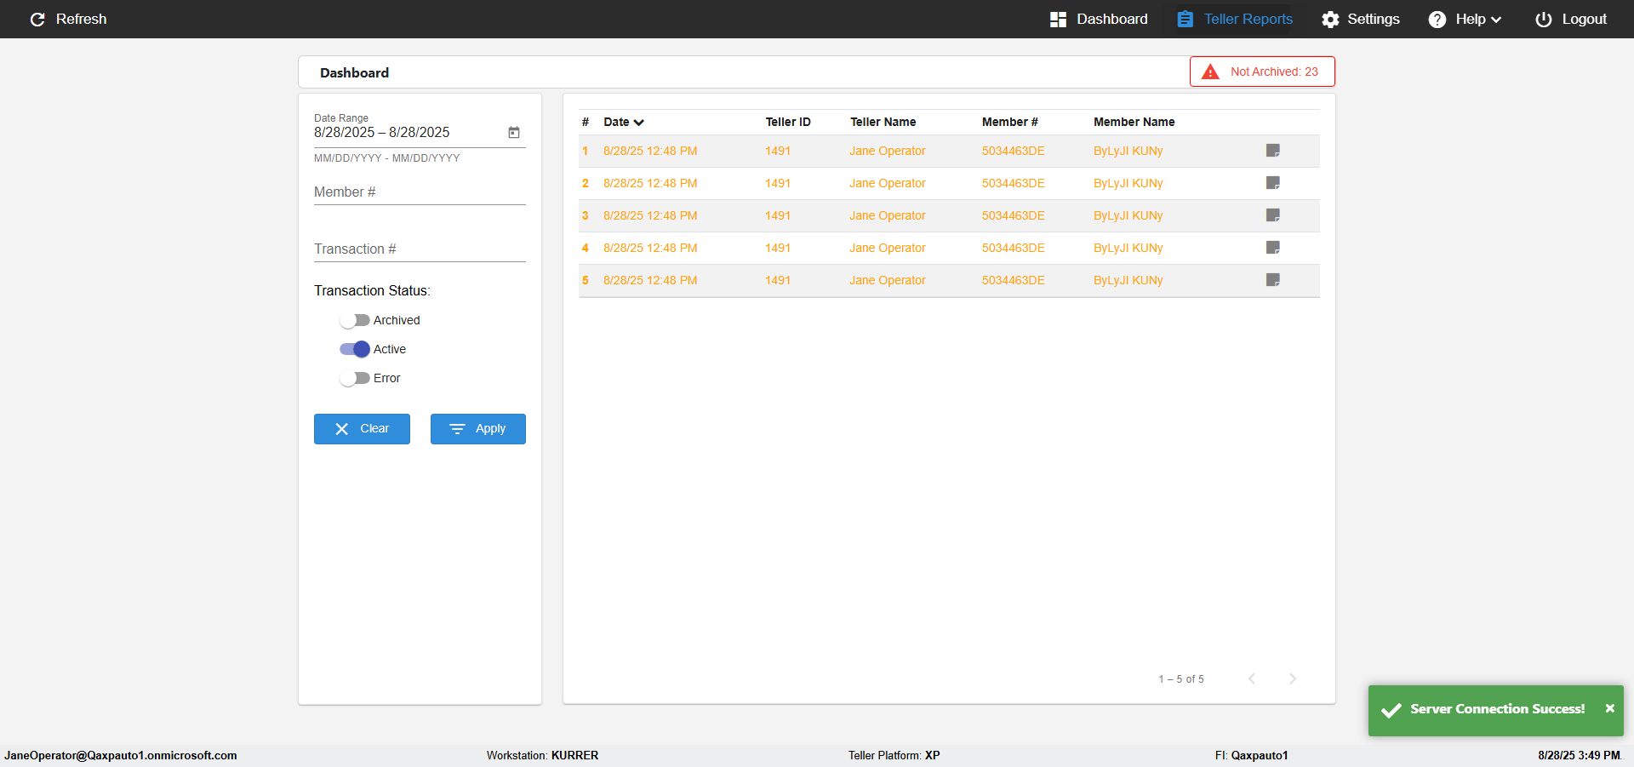Click the Settings gear icon
Image resolution: width=1634 pixels, height=767 pixels.
click(1330, 20)
